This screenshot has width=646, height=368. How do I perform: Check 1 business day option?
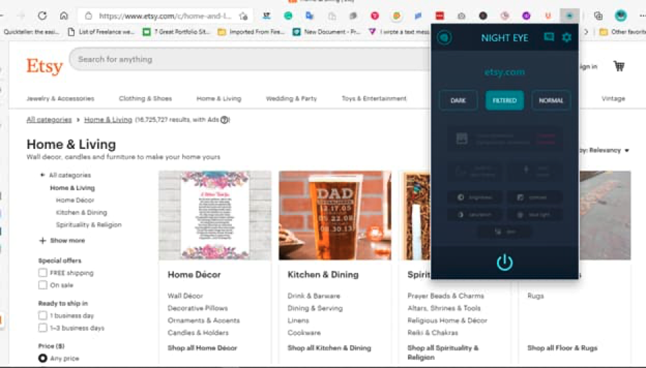click(42, 316)
